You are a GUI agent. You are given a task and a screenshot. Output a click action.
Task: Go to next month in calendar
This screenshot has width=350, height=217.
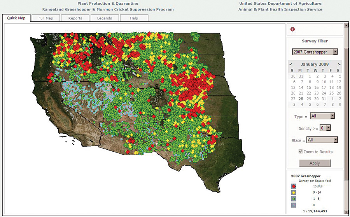point(339,64)
